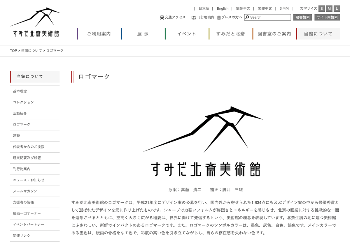The width and height of the screenshot is (350, 246).
Task: Open 活動紹介 in the sidebar
Action: point(35,113)
